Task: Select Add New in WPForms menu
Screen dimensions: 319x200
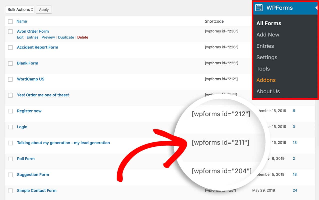Action: 268,35
